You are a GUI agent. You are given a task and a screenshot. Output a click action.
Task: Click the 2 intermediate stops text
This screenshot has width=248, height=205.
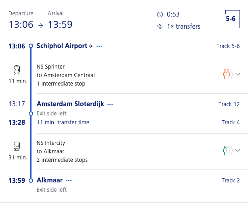(62, 160)
